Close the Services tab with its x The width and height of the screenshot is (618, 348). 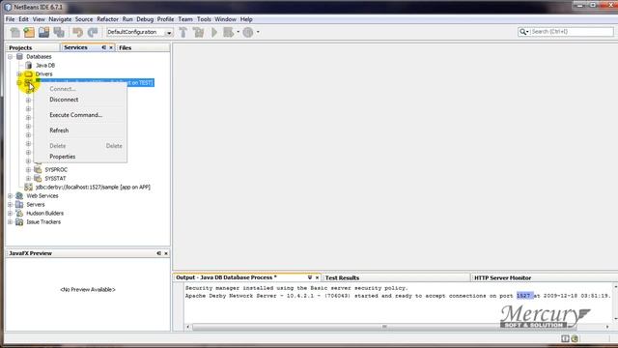[x=111, y=47]
